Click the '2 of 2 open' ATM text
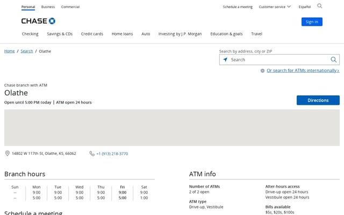The image size is (344, 215). [x=199, y=192]
